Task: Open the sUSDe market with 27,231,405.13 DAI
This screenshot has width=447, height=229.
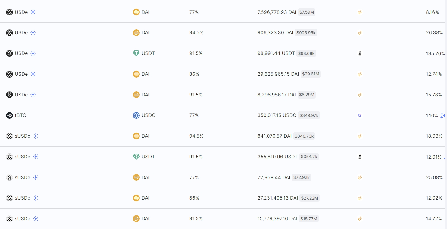Action: point(222,198)
